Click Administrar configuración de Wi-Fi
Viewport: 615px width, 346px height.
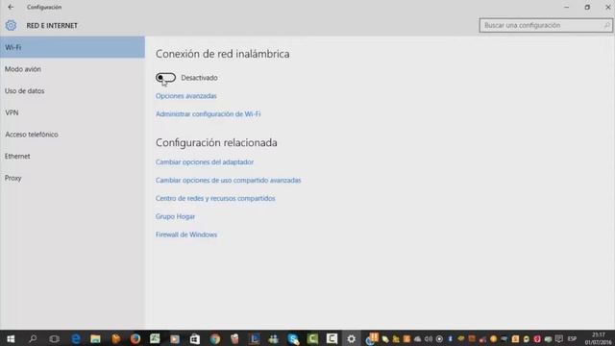pyautogui.click(x=208, y=113)
